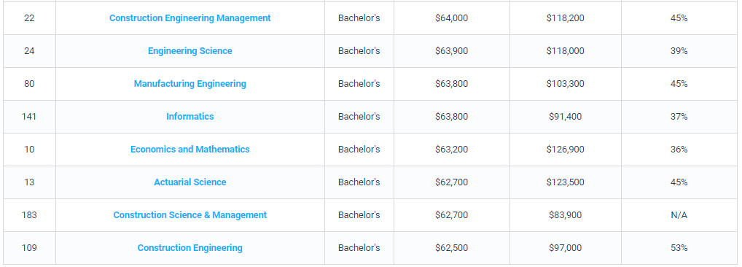This screenshot has width=742, height=267.
Task: Open the Engineering Science major link
Action: pyautogui.click(x=190, y=50)
